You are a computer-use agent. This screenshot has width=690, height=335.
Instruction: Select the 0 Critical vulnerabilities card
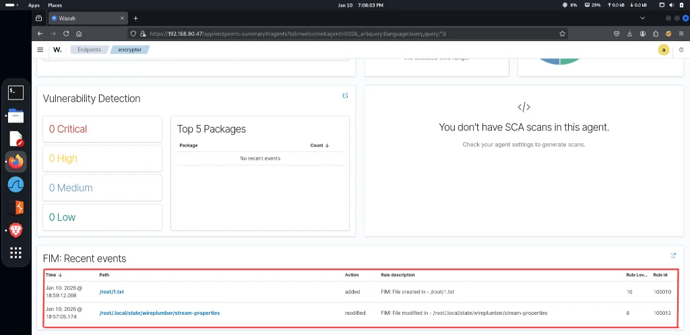coord(102,129)
